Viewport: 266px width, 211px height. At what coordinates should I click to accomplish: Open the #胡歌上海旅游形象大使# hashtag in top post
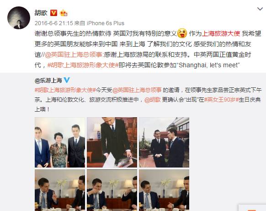click(x=83, y=65)
